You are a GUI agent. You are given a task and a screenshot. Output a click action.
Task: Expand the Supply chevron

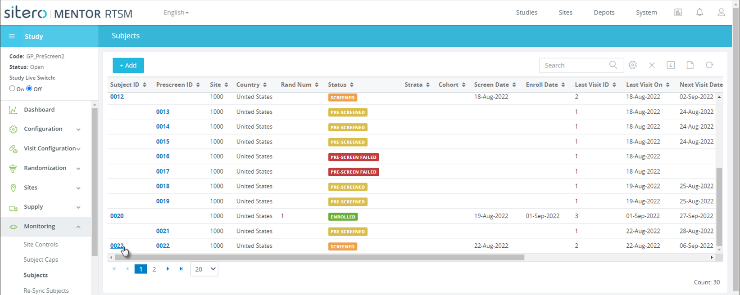click(78, 207)
